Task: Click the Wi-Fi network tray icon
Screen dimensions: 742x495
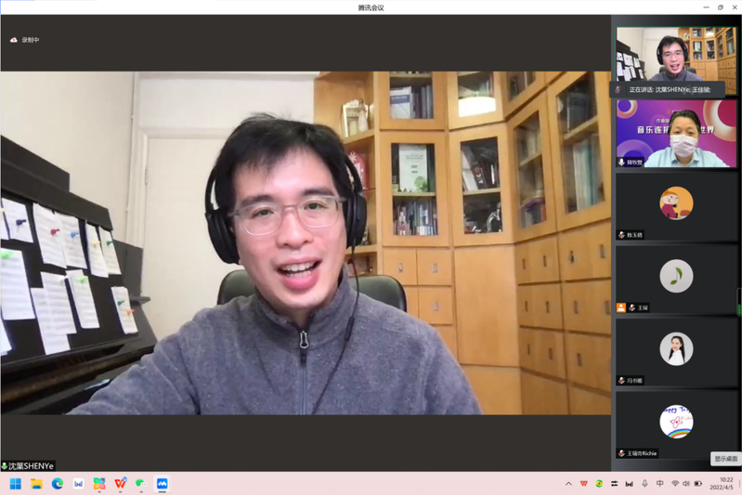Action: tap(675, 484)
